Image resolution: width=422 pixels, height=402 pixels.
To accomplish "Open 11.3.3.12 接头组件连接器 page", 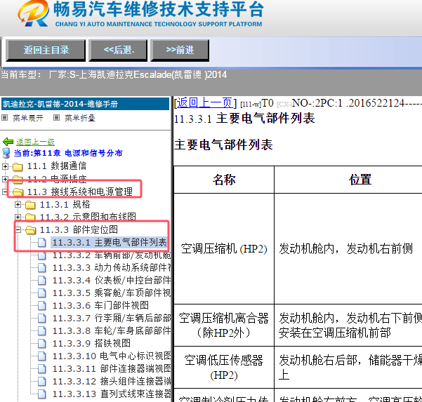I will click(112, 381).
